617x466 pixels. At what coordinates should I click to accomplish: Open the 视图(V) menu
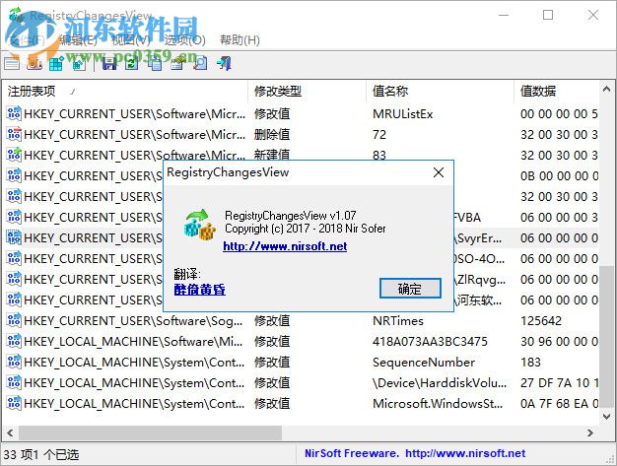point(131,39)
